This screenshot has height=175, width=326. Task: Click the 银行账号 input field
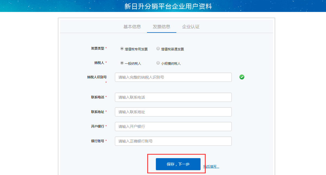(x=173, y=141)
